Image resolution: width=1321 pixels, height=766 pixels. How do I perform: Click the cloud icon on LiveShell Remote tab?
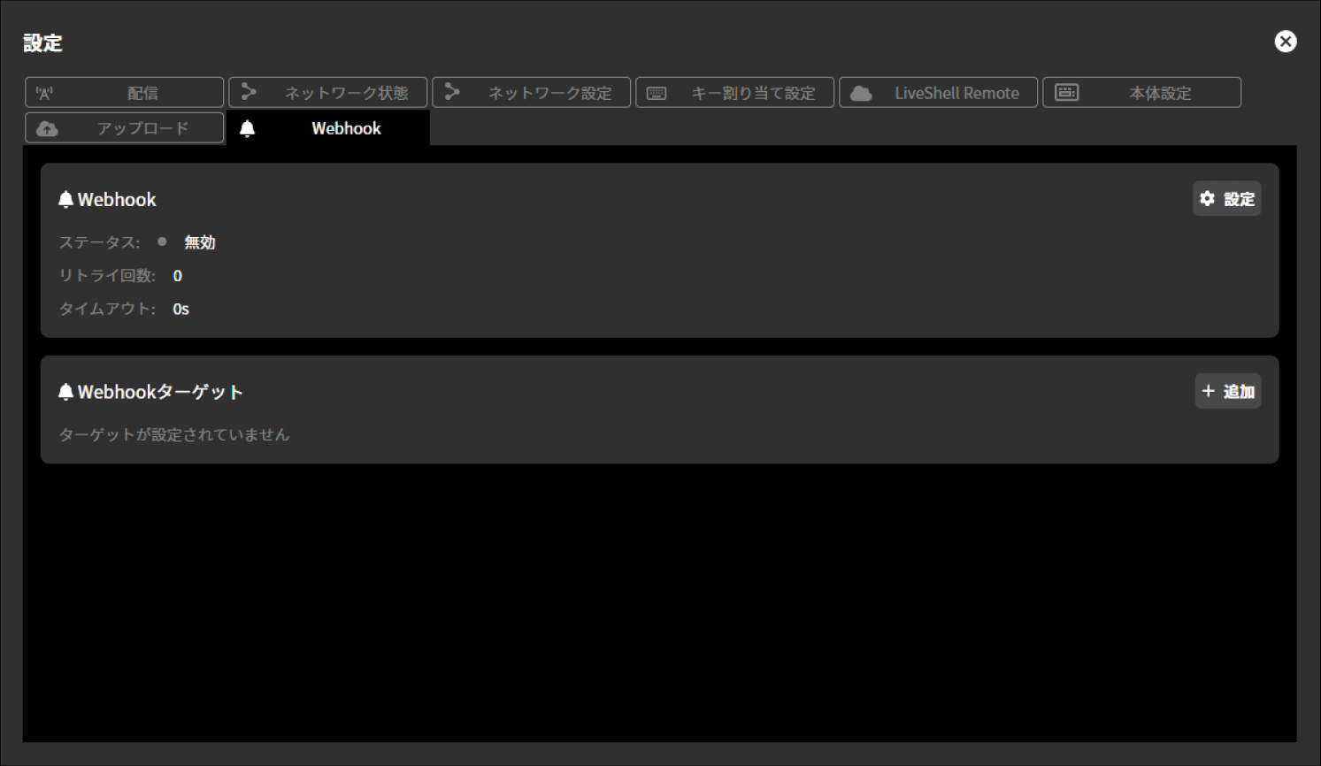pyautogui.click(x=859, y=92)
